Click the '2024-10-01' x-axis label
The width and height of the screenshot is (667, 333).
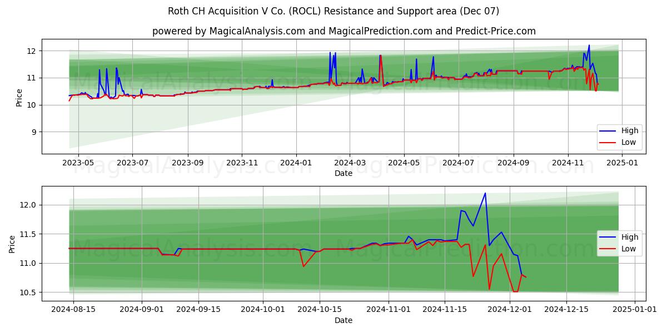(263, 310)
